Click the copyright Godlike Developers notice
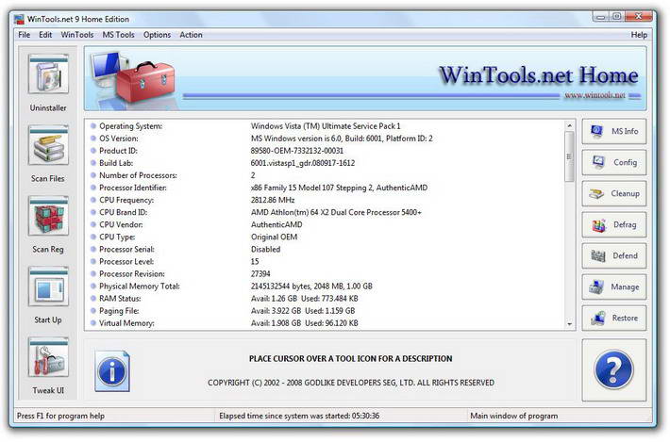The width and height of the screenshot is (670, 442). (351, 384)
